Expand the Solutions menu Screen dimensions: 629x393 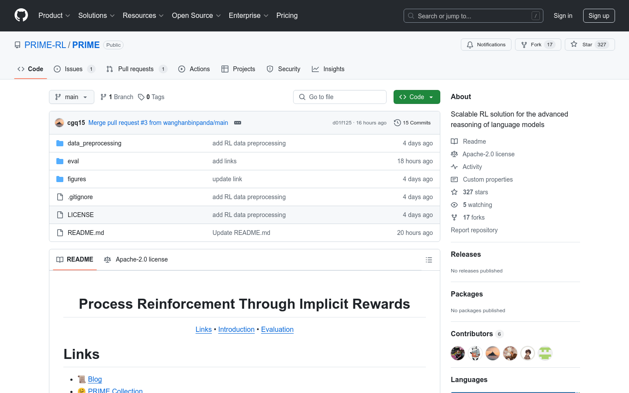click(97, 15)
